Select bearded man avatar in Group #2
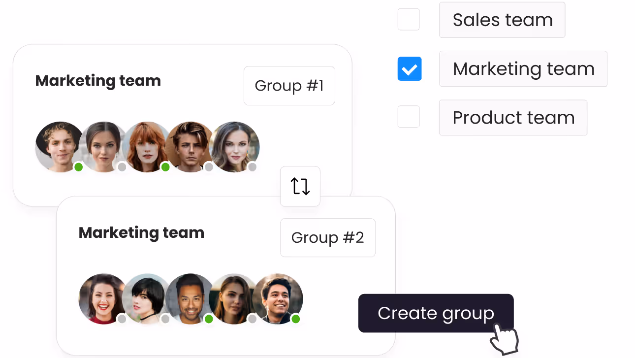The width and height of the screenshot is (635, 358). (x=190, y=298)
